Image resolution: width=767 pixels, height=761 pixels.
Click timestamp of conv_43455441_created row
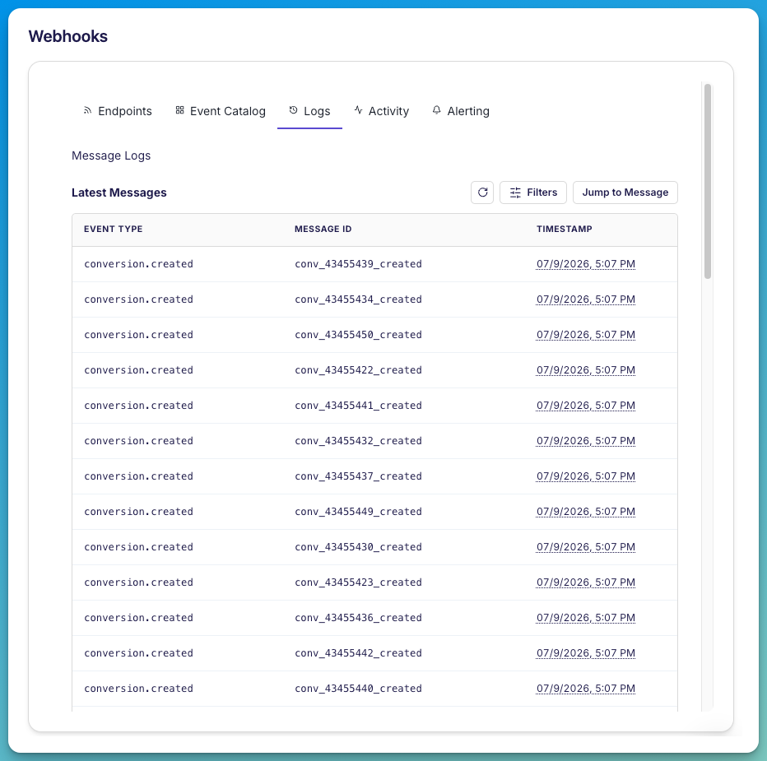pyautogui.click(x=585, y=406)
